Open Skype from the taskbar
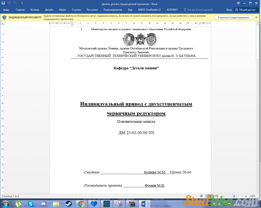Viewport: 261px width, 208px height. [x=31, y=204]
